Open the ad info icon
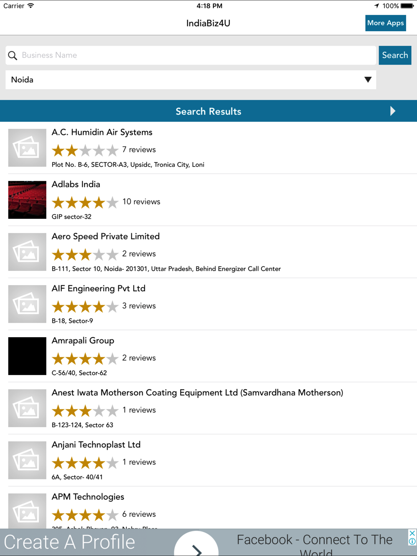The image size is (417, 556). point(412,541)
